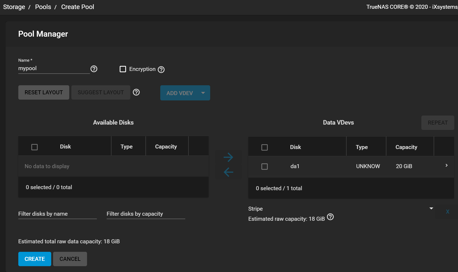This screenshot has width=458, height=272.
Task: Sort Available Disks by Type column
Action: click(x=127, y=147)
